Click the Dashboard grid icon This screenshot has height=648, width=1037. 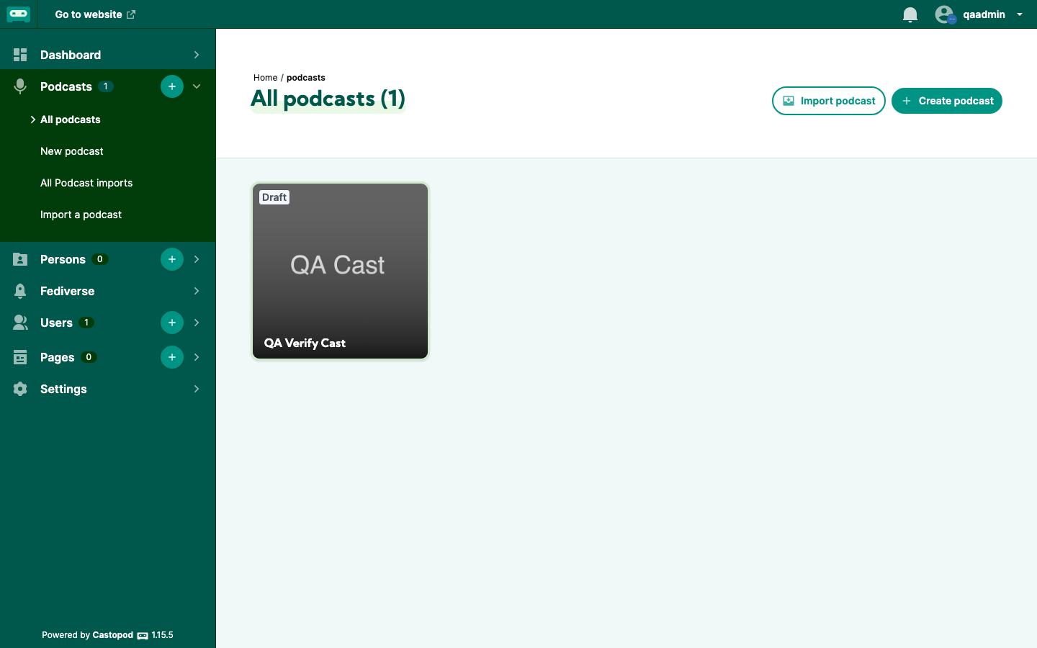coord(20,55)
